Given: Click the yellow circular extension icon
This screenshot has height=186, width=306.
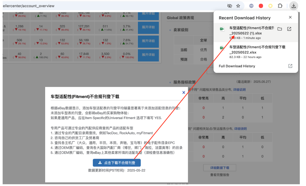Looking at the screenshot, I should pyautogui.click(x=270, y=6).
